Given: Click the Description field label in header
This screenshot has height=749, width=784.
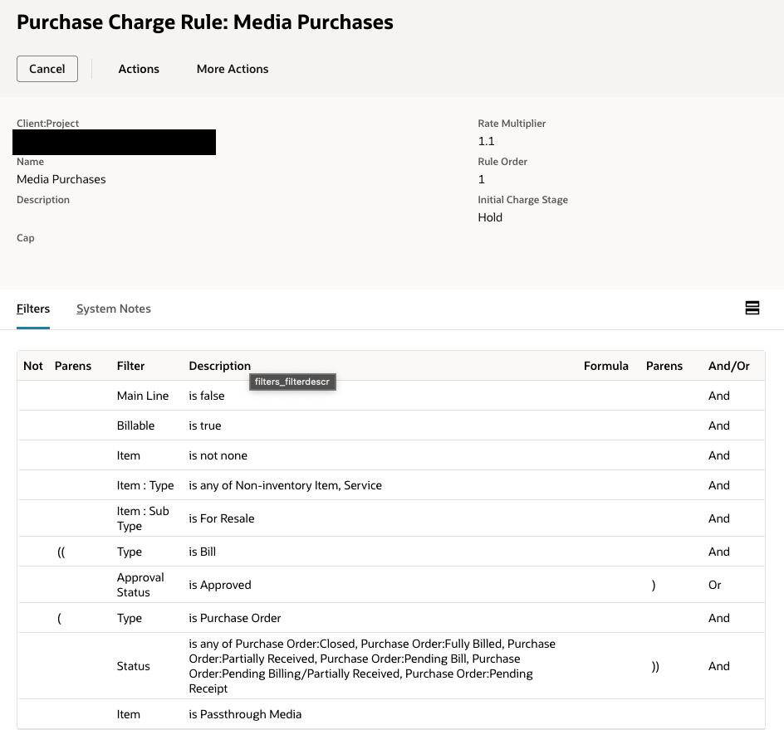Looking at the screenshot, I should pos(43,200).
